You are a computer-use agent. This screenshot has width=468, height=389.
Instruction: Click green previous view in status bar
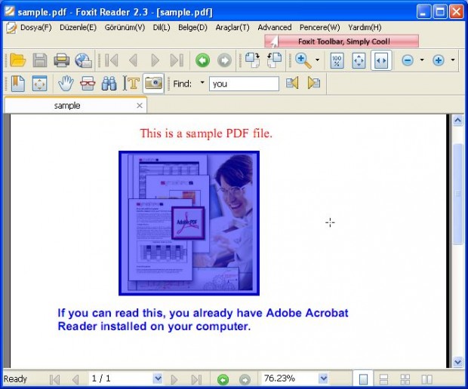point(223,379)
